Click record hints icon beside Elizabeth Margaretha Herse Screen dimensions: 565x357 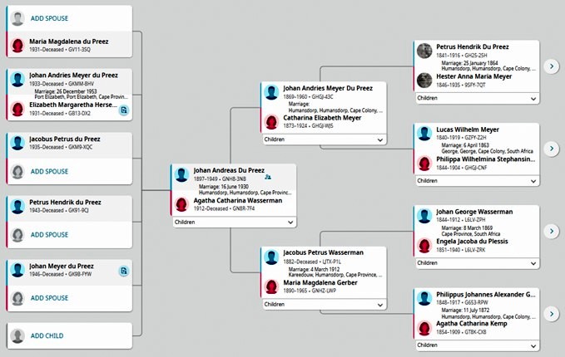click(124, 110)
